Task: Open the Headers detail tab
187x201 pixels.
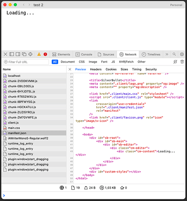Action: (x=96, y=69)
